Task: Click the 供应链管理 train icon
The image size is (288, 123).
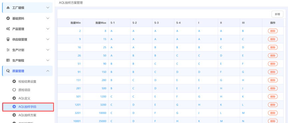Action: (x=8, y=40)
